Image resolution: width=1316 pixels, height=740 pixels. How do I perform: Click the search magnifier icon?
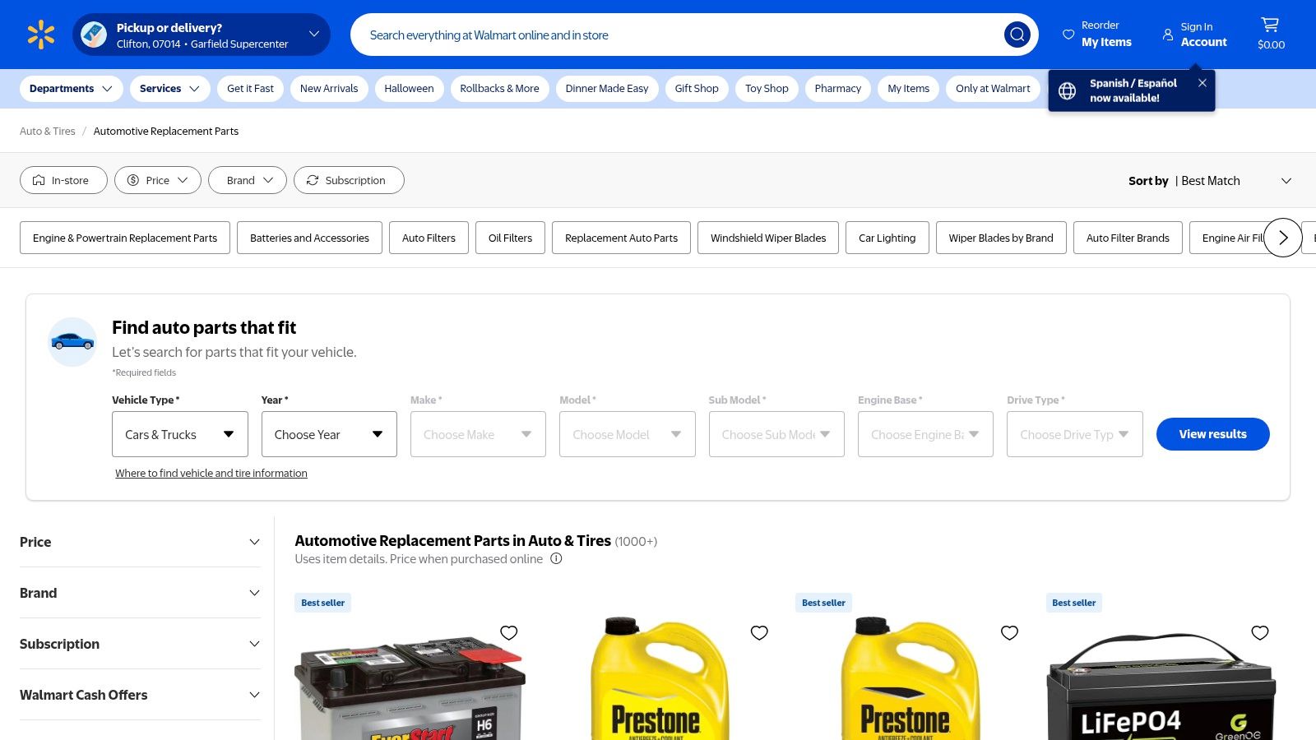(x=1017, y=35)
